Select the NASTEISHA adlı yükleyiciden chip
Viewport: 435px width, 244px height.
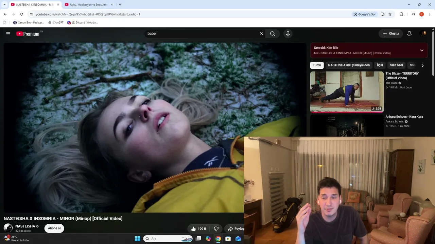349,65
